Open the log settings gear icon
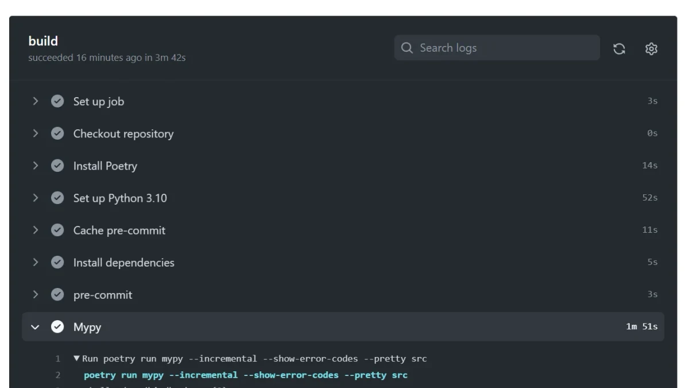The height and width of the screenshot is (388, 689). pyautogui.click(x=651, y=49)
